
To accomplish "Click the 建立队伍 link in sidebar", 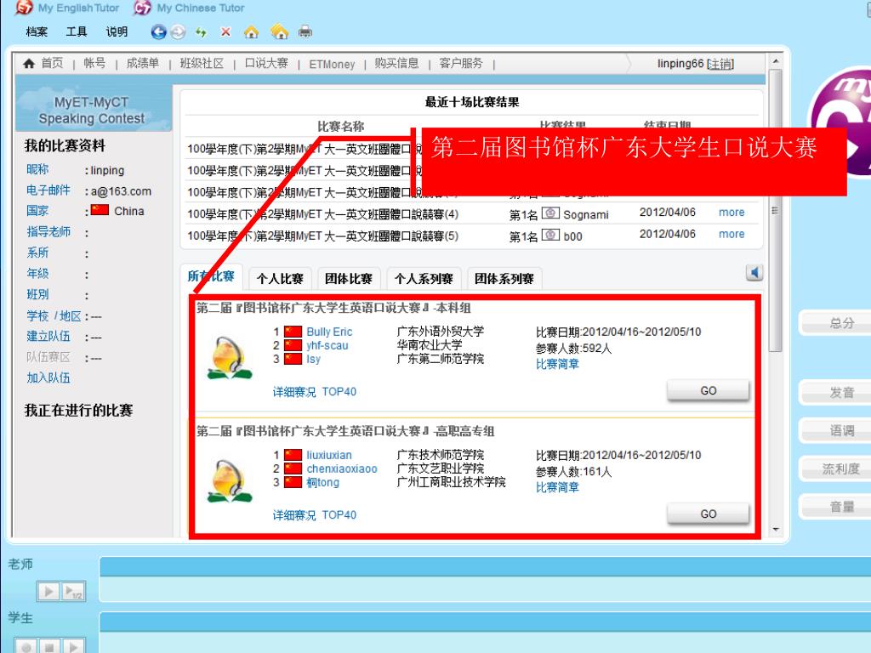I will (x=48, y=337).
